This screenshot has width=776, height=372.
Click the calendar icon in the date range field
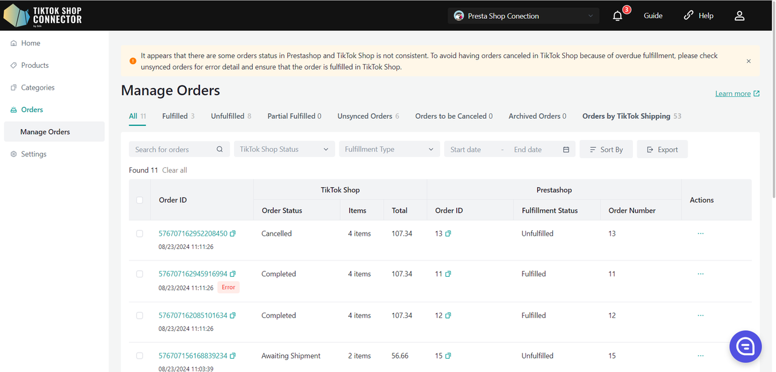click(566, 150)
